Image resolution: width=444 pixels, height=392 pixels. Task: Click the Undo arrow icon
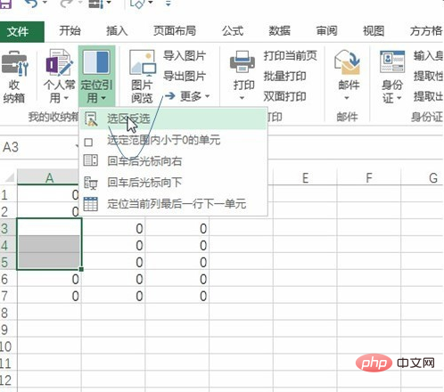click(31, 4)
